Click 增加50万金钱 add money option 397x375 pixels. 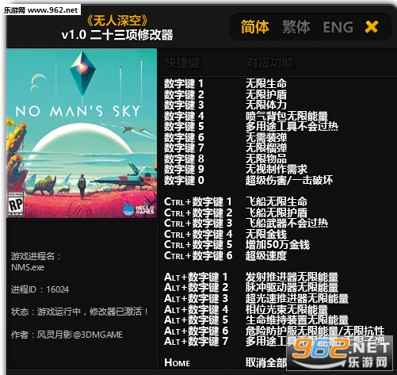277,245
